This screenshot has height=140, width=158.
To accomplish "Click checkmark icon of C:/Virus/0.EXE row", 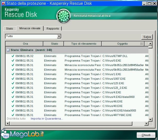I will point(13,60).
